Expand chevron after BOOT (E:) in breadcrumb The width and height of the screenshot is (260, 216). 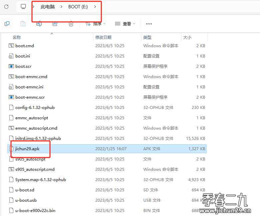[95, 7]
